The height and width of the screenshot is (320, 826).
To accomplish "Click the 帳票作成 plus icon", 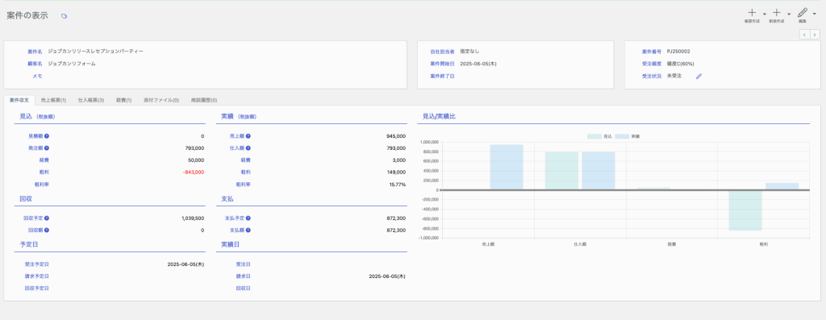I will (752, 13).
